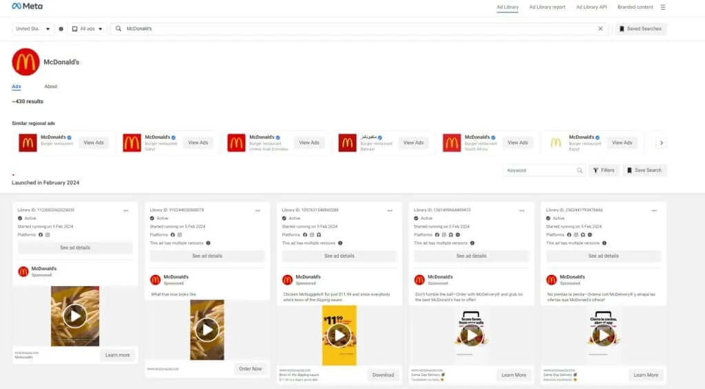The width and height of the screenshot is (705, 389).
Task: Click the 'Launched in February 2024' heading
Action: point(45,183)
